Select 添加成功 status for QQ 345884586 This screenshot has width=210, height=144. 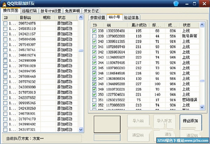[65, 39]
